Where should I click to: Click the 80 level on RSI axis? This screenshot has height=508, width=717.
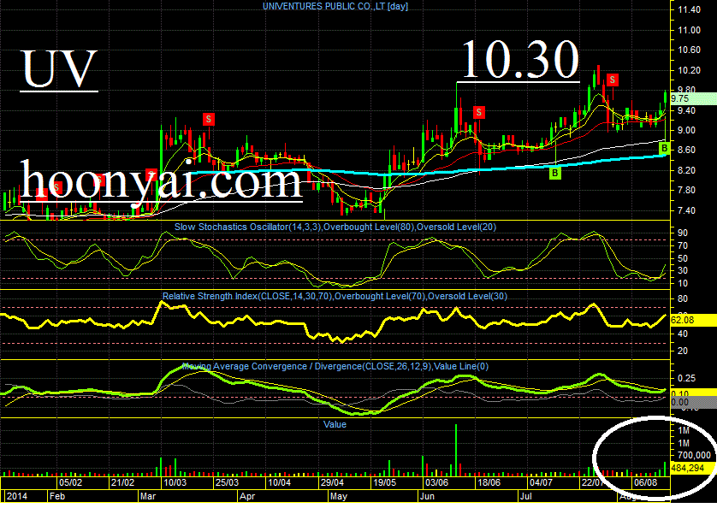(683, 299)
